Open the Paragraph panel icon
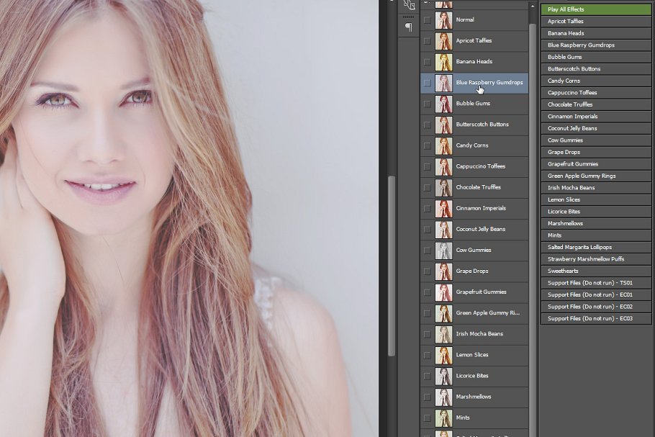 click(409, 27)
